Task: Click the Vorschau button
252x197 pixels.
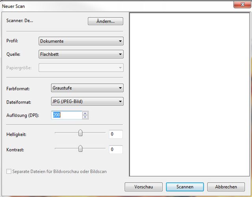Action: pos(143,187)
